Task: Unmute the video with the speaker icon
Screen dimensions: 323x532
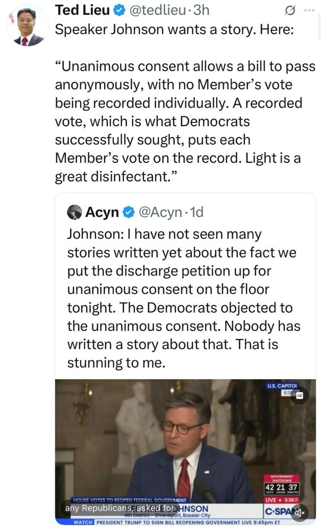Action: (300, 513)
